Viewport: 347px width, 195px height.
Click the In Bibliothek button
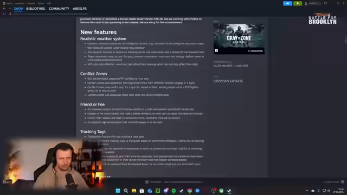tap(255, 51)
